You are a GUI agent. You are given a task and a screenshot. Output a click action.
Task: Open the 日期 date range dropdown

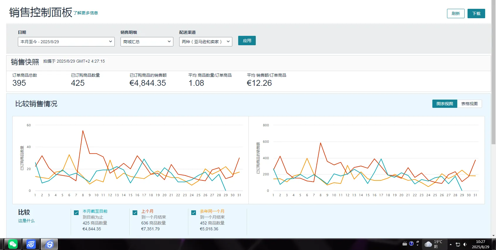click(66, 42)
